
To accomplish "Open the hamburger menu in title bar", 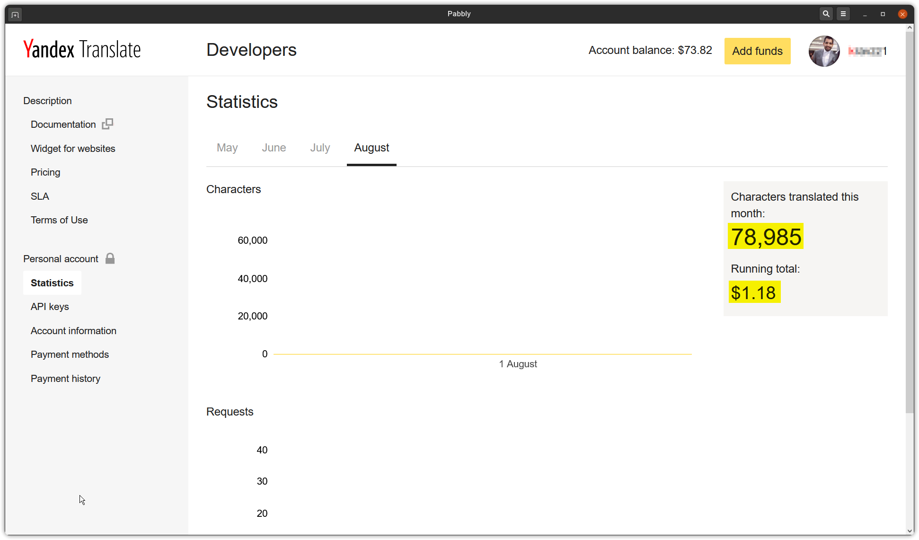I will tap(843, 14).
